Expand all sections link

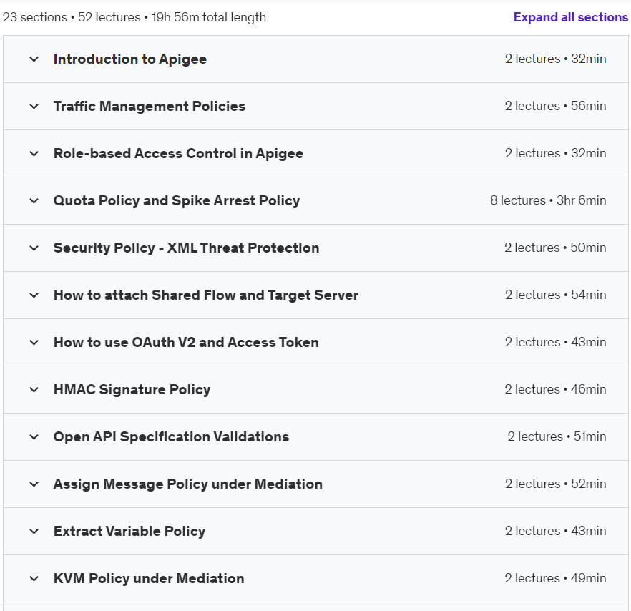[571, 17]
